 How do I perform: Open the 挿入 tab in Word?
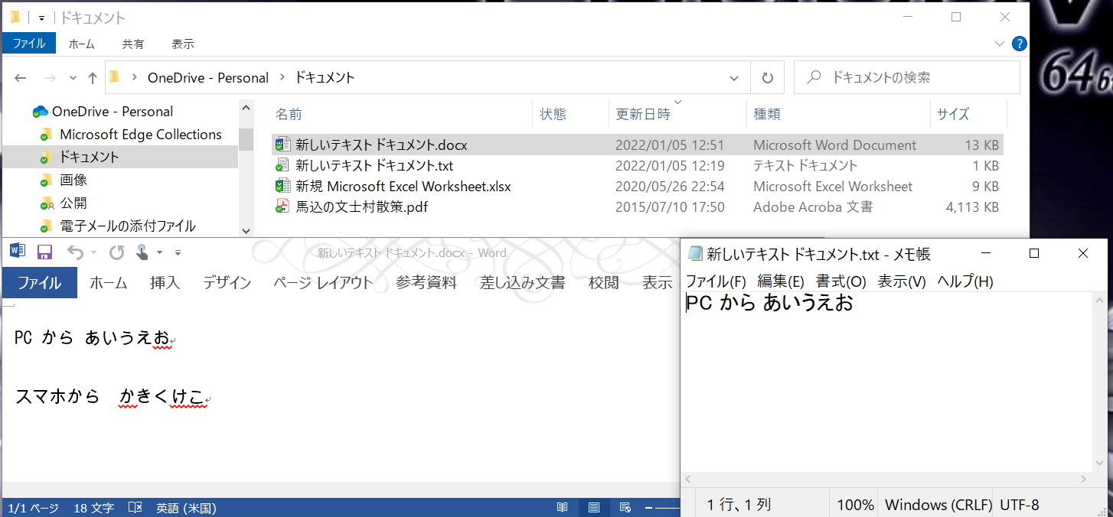(165, 282)
